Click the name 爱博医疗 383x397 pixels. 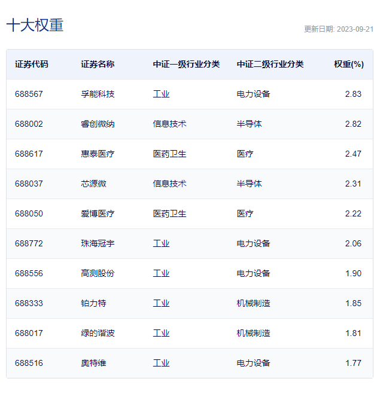98,213
